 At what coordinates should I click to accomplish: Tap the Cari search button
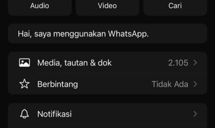(175, 6)
